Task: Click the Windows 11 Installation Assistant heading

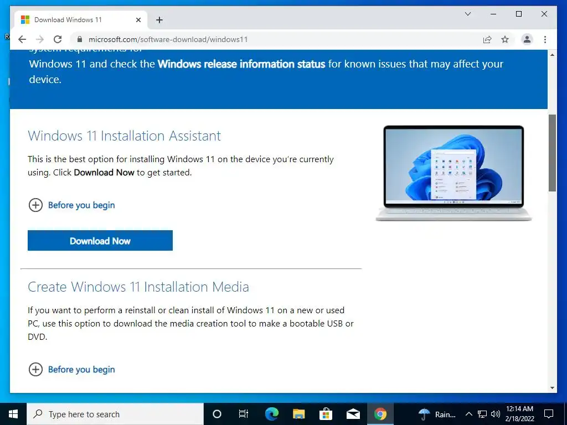Action: (124, 136)
